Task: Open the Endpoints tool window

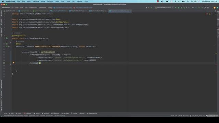Action: pyautogui.click(x=55, y=113)
